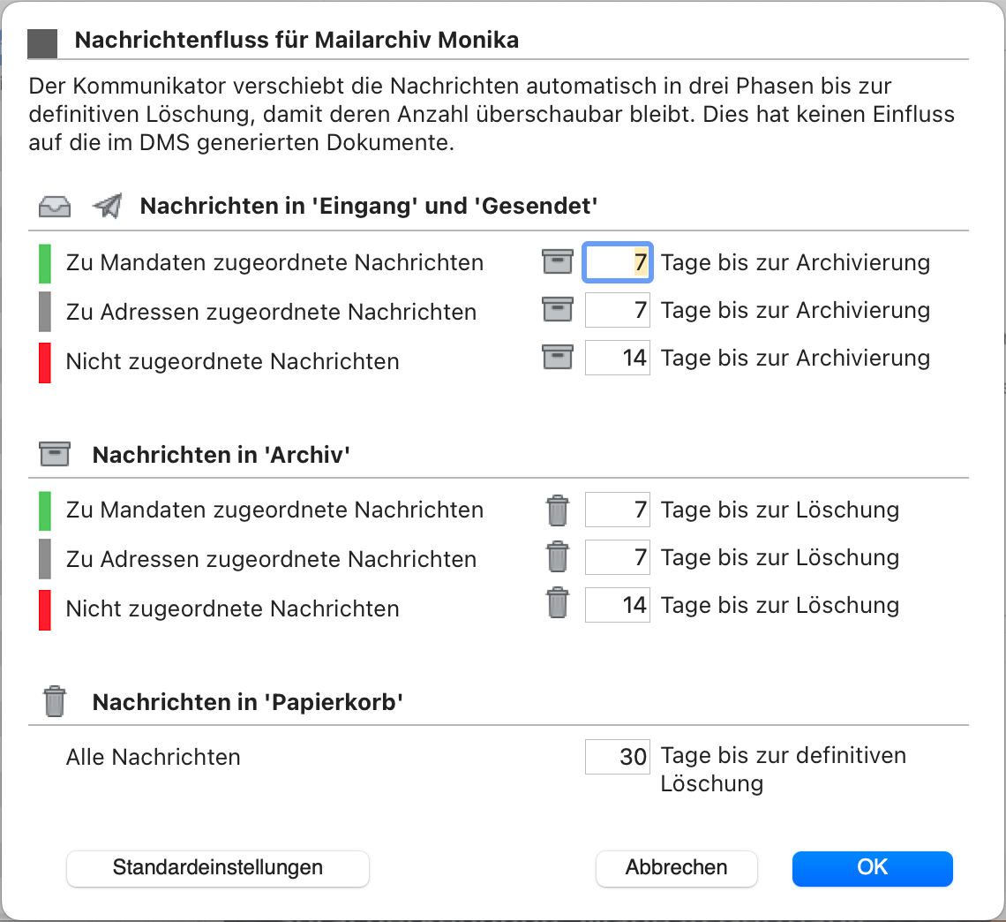Image resolution: width=1006 pixels, height=922 pixels.
Task: Click the paper plane 'Gesendet' icon
Action: tap(107, 206)
